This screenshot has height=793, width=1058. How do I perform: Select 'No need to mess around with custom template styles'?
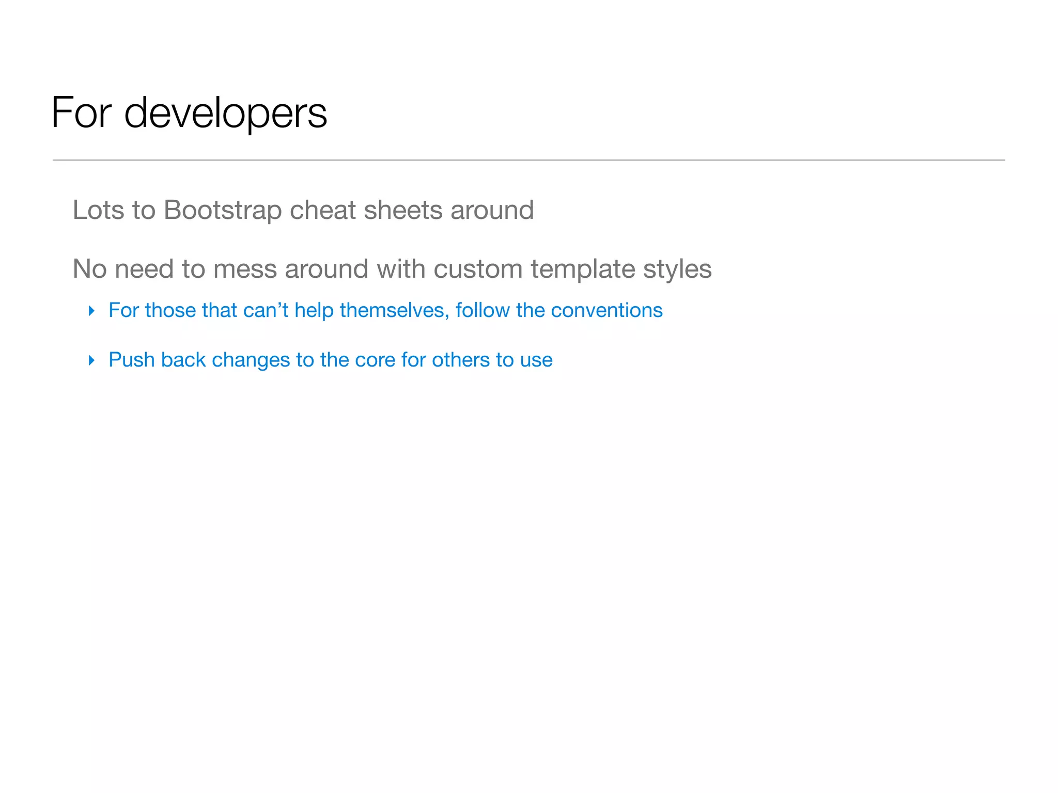[392, 269]
